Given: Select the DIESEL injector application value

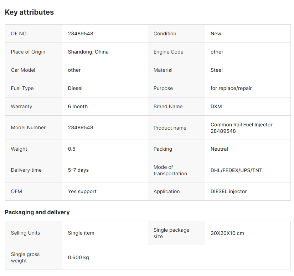Looking at the screenshot, I should (x=228, y=191).
